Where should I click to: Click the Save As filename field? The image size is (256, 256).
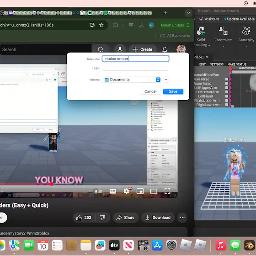point(135,59)
